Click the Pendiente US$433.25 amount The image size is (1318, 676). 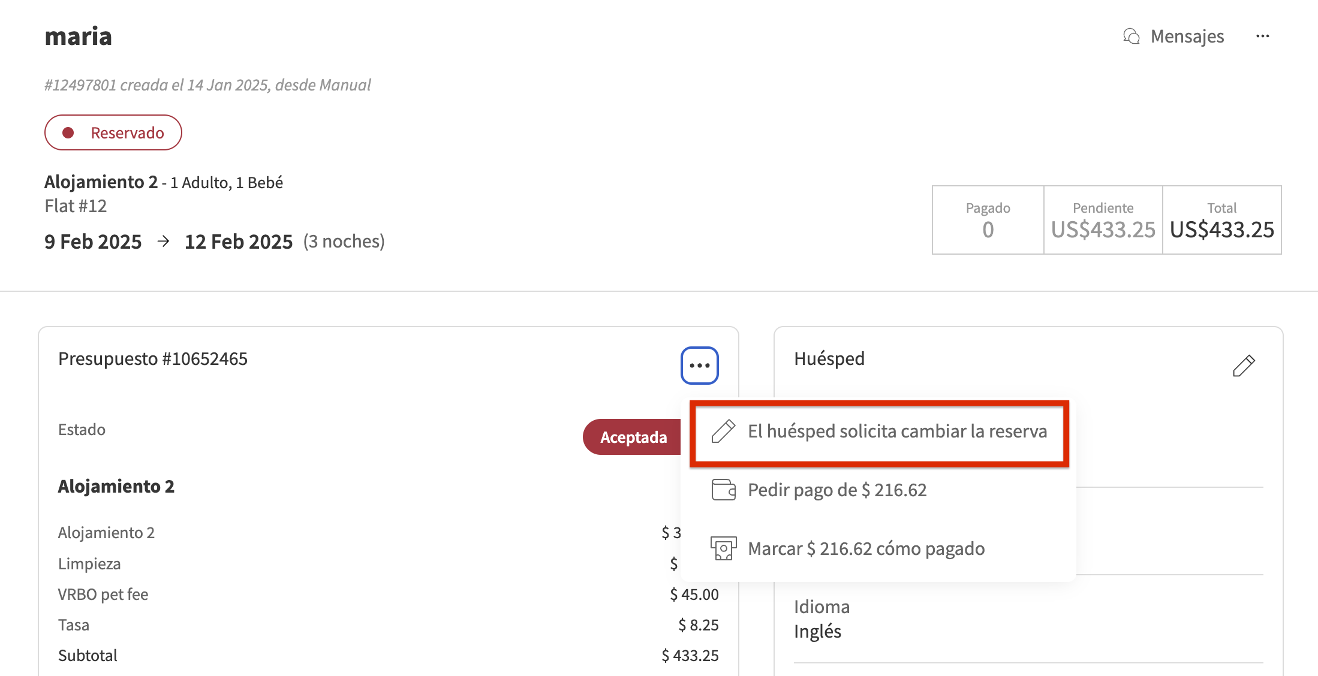click(1102, 230)
